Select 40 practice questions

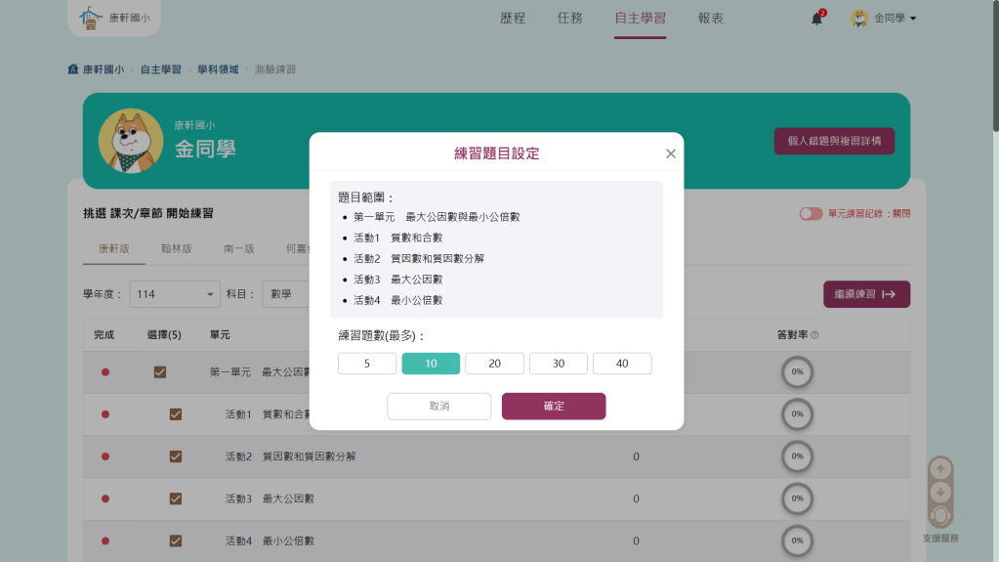(622, 364)
